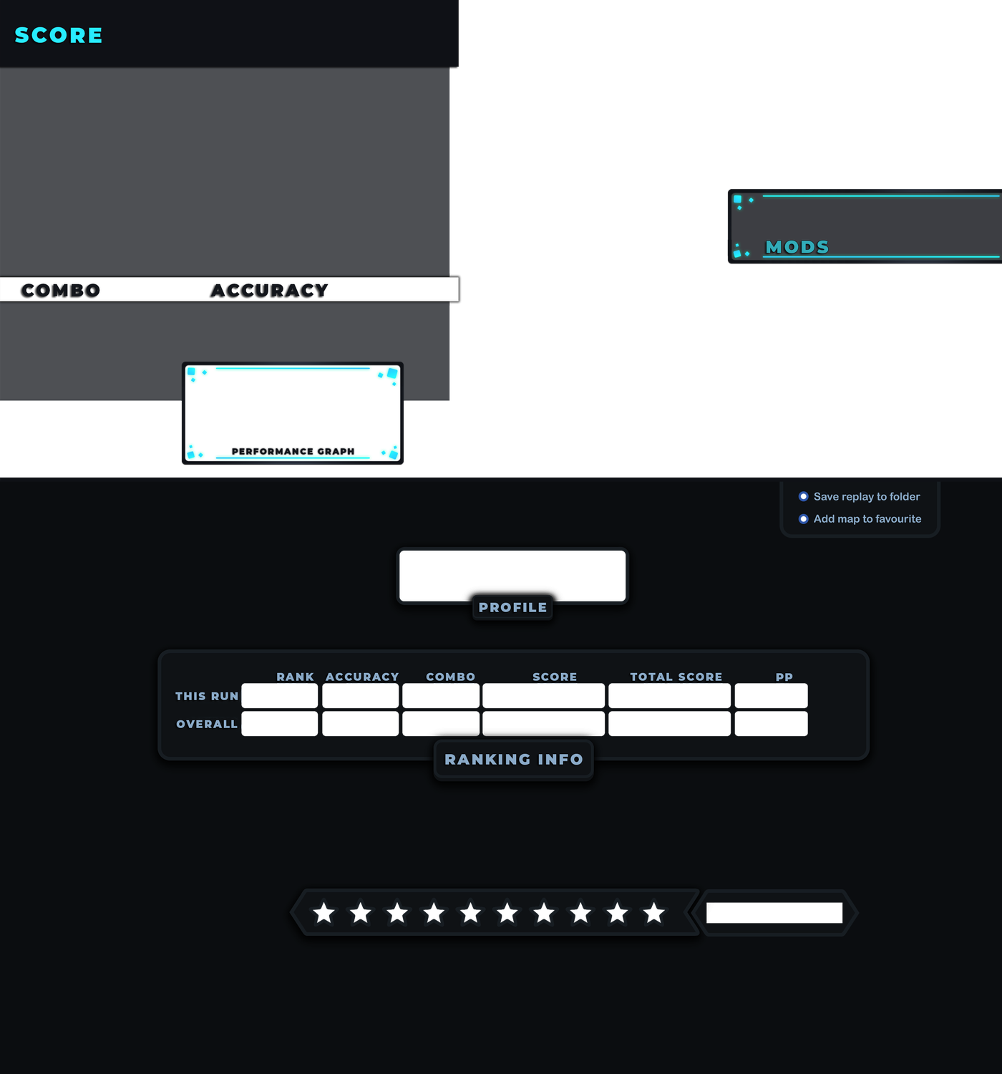Toggle Add map to favourite option

click(804, 519)
